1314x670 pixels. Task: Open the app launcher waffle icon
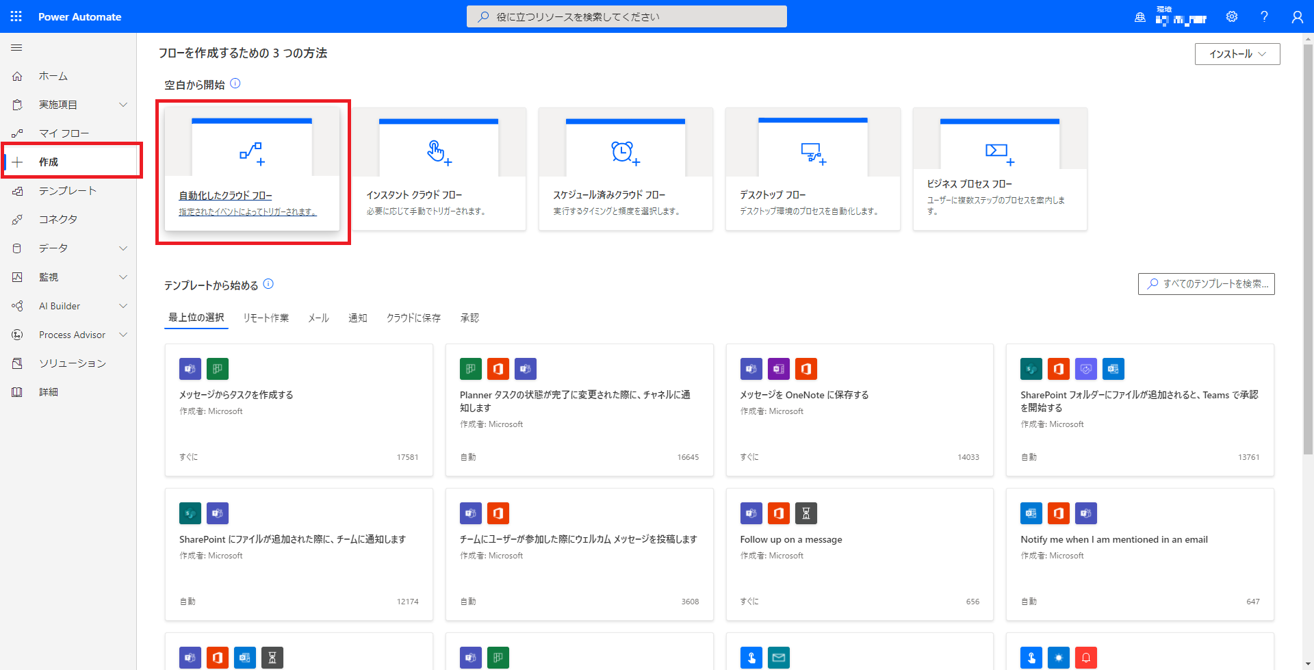pyautogui.click(x=16, y=16)
